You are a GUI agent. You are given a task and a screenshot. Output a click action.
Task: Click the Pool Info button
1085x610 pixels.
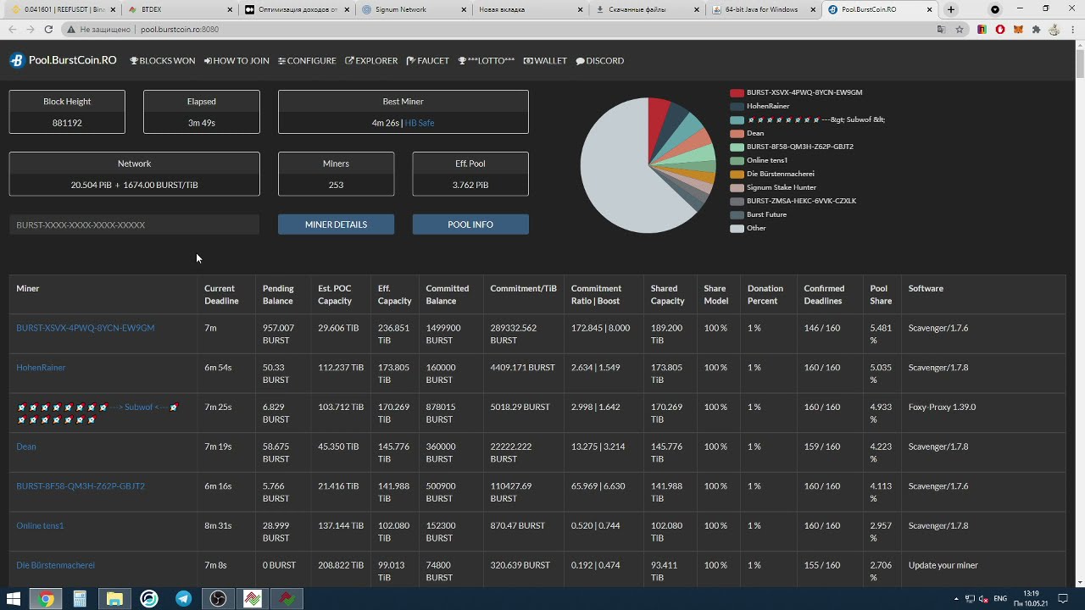(x=470, y=225)
